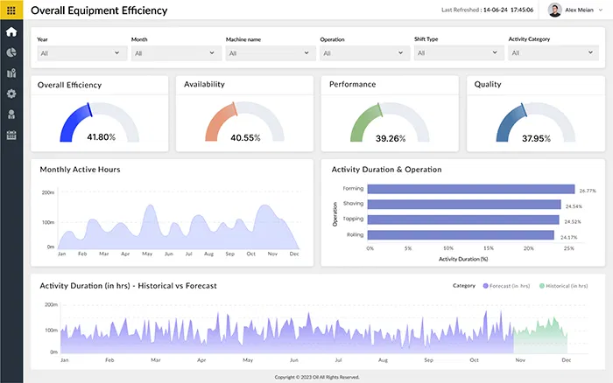Open the calendar sidebar icon
Viewport: 613px width, 383px height.
point(11,136)
